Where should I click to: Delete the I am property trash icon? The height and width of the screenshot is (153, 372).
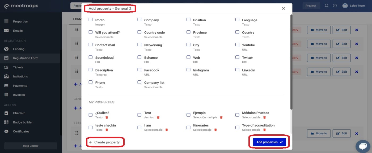(167, 130)
